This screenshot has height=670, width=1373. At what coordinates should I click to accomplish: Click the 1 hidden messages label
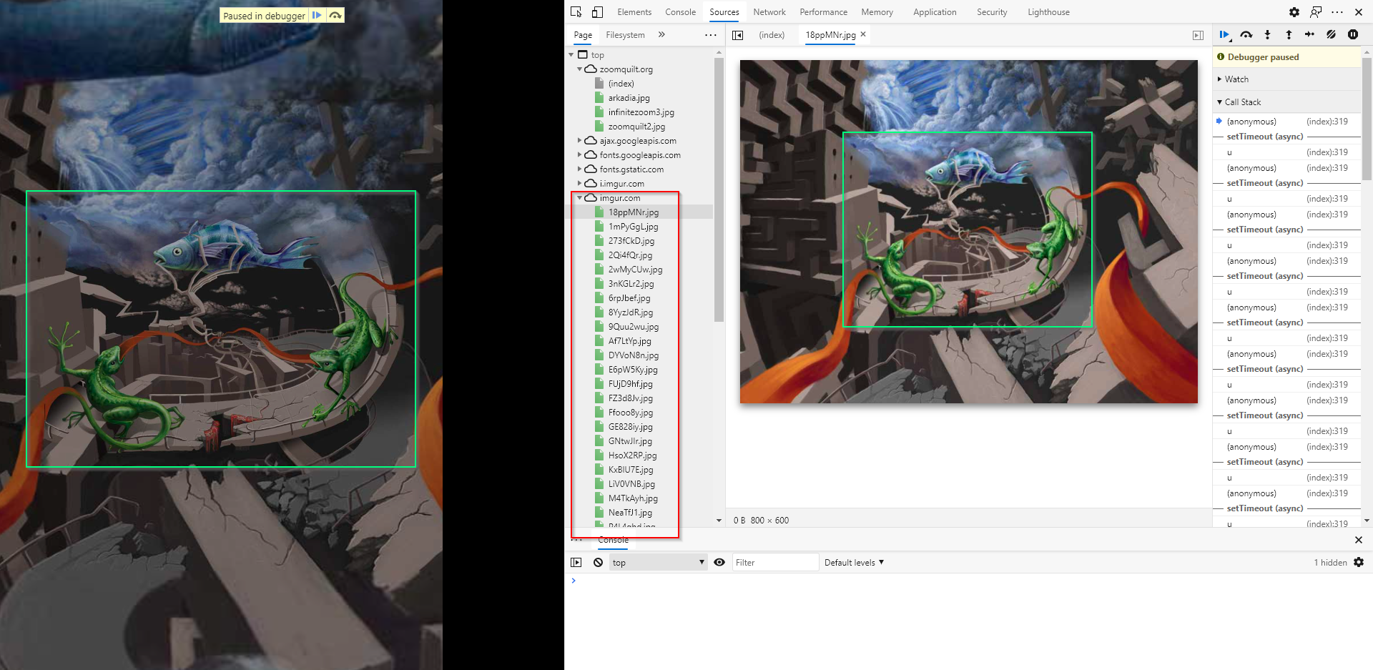[x=1330, y=563]
